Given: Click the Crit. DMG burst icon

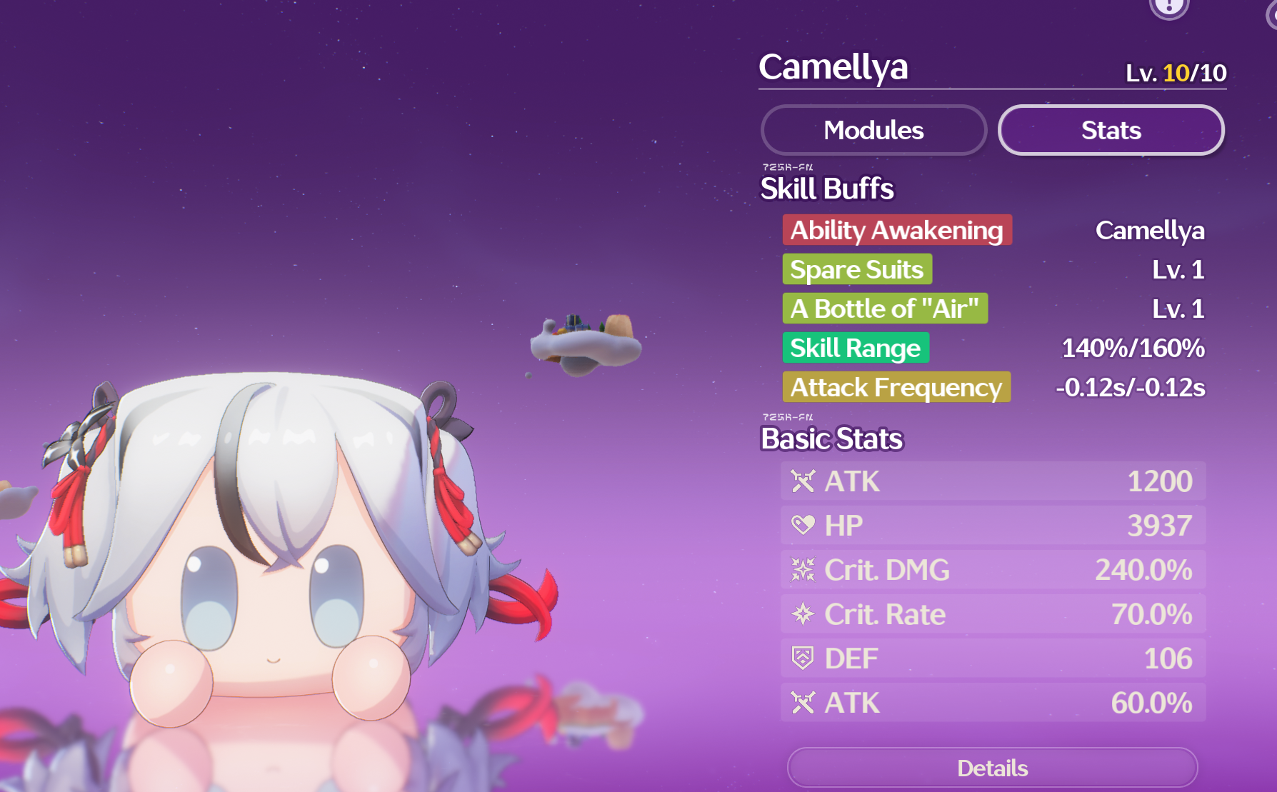Looking at the screenshot, I should click(x=803, y=570).
